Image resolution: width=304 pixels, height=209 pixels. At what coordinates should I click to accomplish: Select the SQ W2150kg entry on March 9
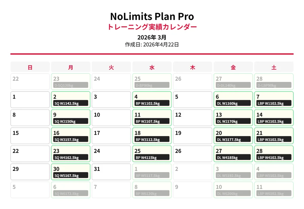point(71,121)
